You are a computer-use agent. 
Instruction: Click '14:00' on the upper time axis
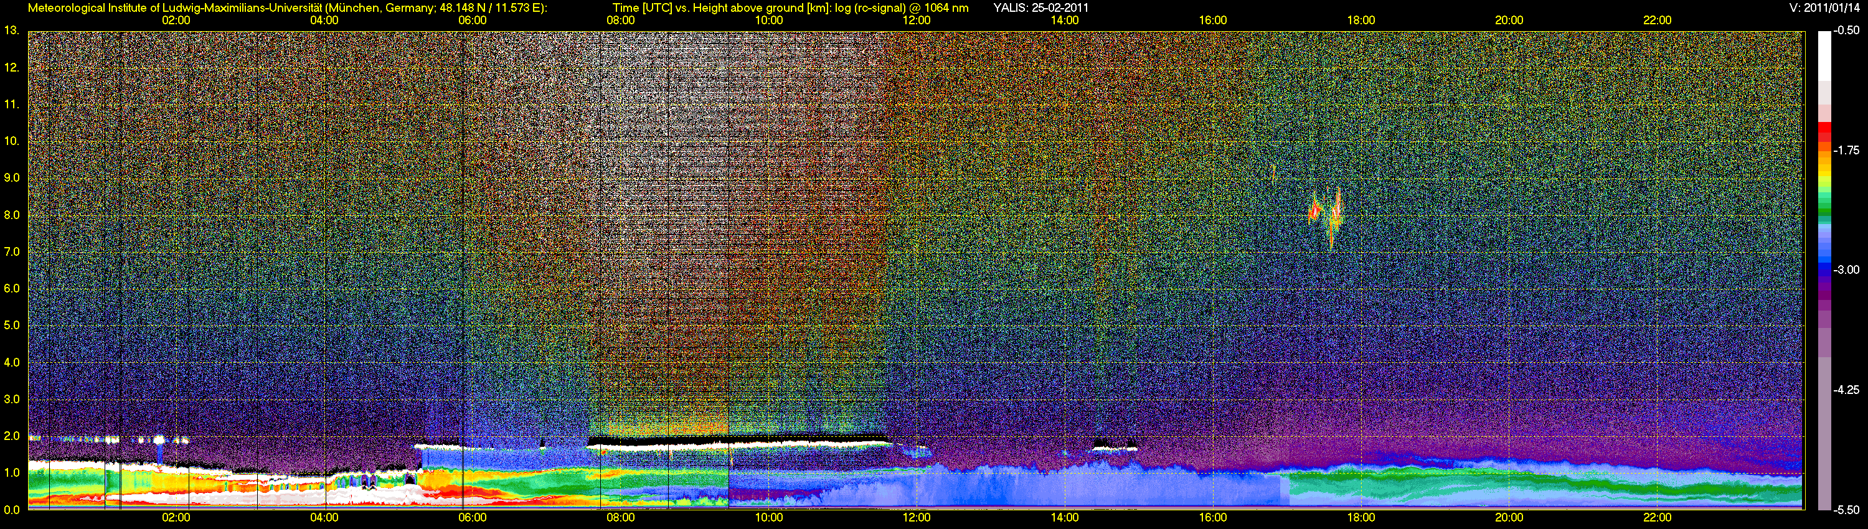pos(1065,21)
